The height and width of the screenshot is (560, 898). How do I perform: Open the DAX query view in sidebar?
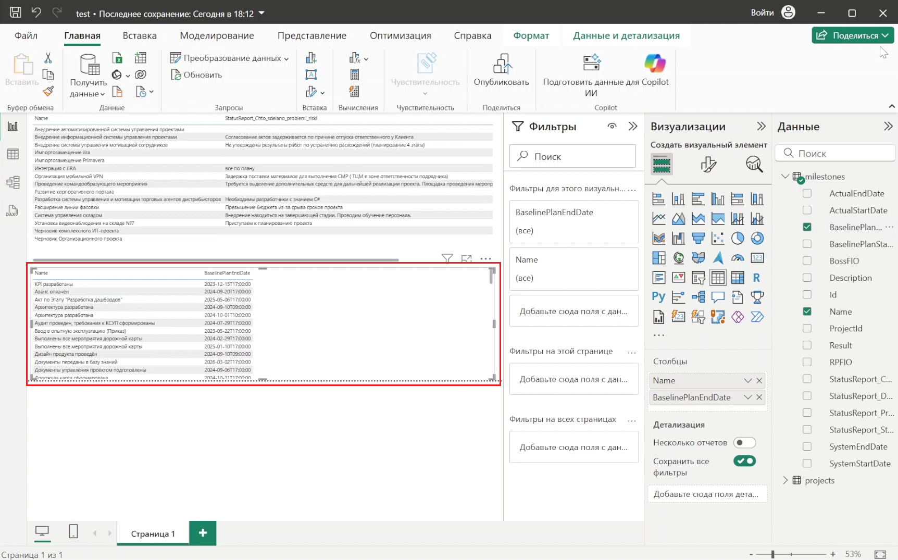13,210
